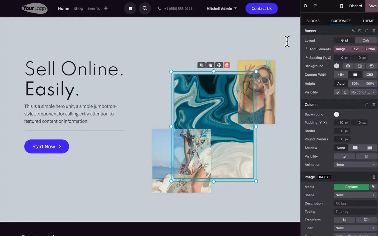Open the shopping cart icon
Screen dimensions: 378x236
[x=130, y=8]
